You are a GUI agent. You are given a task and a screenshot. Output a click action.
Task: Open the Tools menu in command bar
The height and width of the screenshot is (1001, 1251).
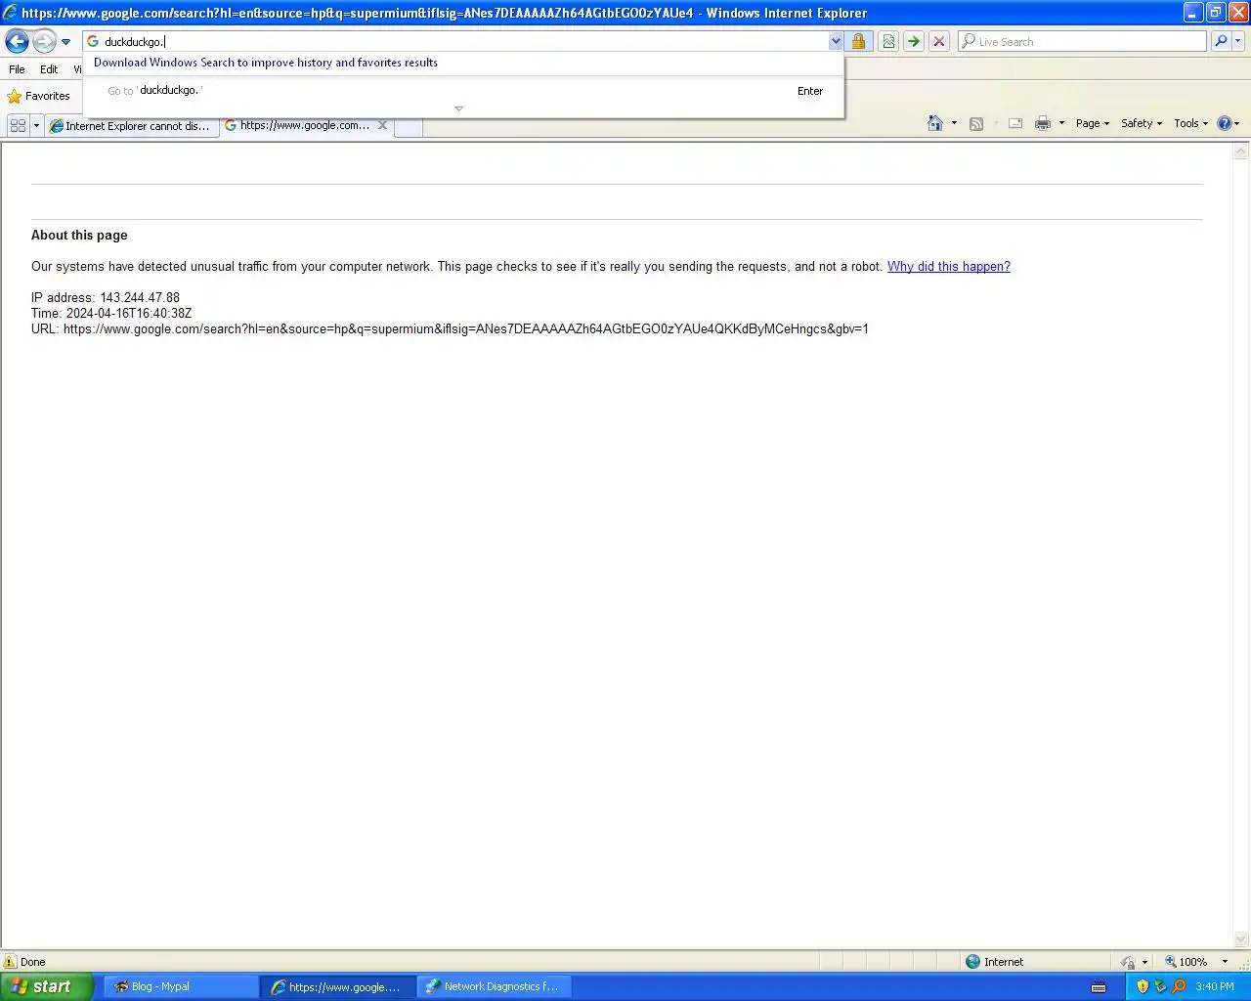1191,123
